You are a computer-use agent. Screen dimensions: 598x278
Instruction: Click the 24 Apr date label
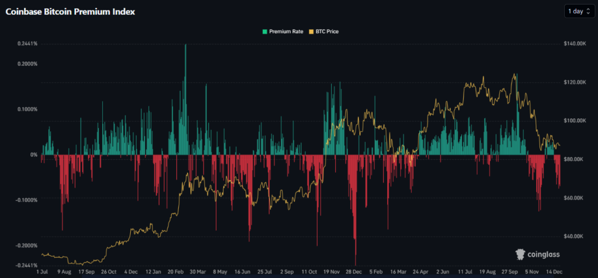pos(420,272)
